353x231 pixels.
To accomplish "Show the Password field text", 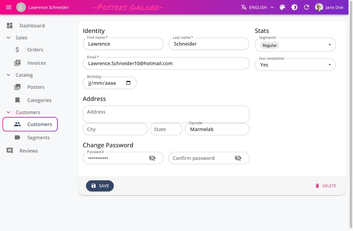I will (152, 158).
